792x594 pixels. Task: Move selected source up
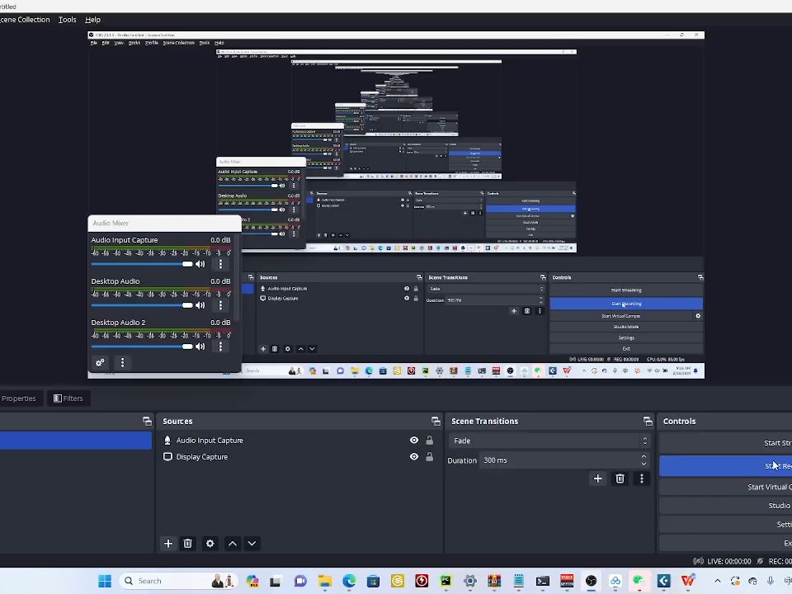[233, 544]
